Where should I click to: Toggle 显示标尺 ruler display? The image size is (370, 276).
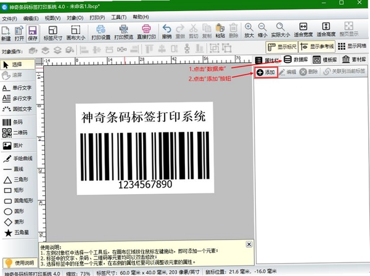point(282,47)
